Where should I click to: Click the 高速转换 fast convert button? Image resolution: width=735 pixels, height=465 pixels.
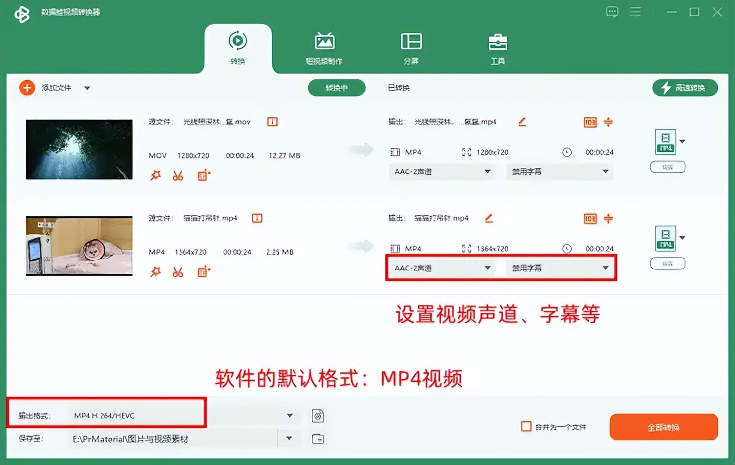(x=685, y=88)
